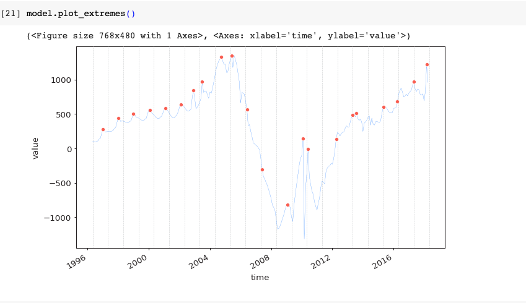Click the y-axis tick label −1000

58,218
